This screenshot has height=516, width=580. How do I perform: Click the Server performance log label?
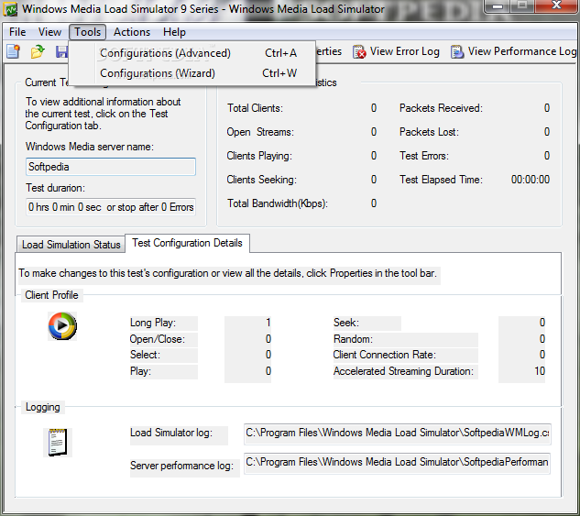coord(181,466)
